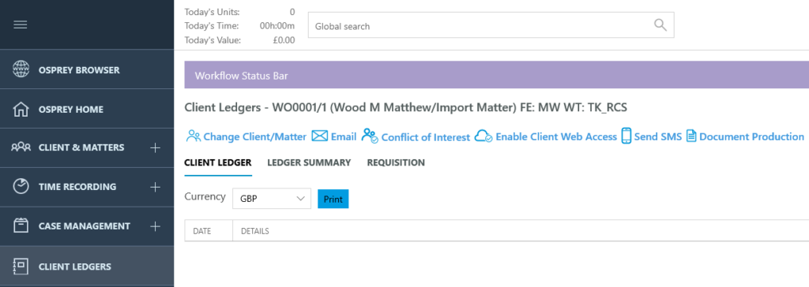Image resolution: width=809 pixels, height=287 pixels.
Task: Click the Osprey Home house icon
Action: coord(21,110)
